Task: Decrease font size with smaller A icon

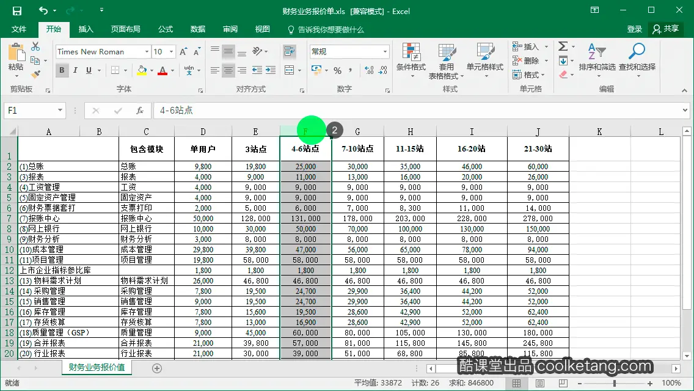Action: pyautogui.click(x=197, y=51)
